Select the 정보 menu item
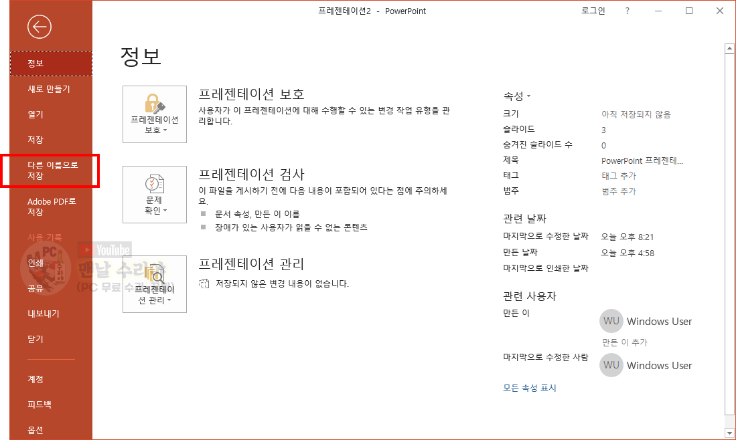736x440 pixels. click(51, 64)
